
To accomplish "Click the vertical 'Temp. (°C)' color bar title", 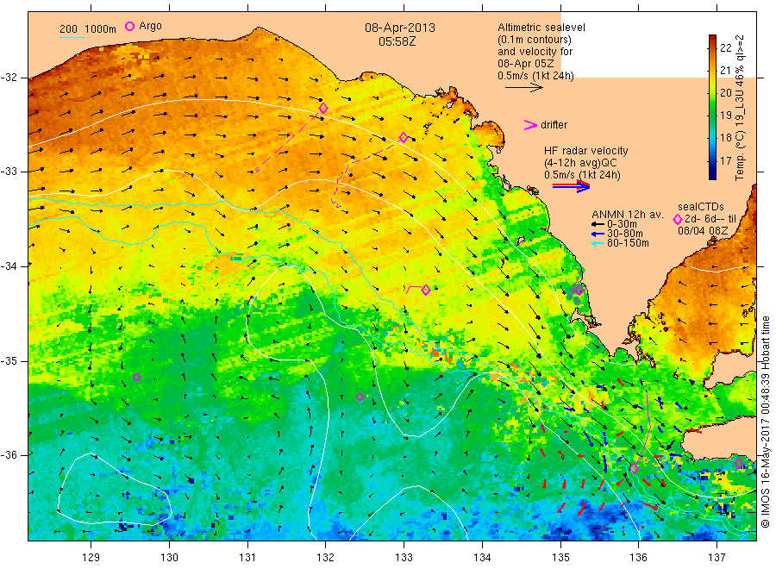I will pyautogui.click(x=740, y=150).
